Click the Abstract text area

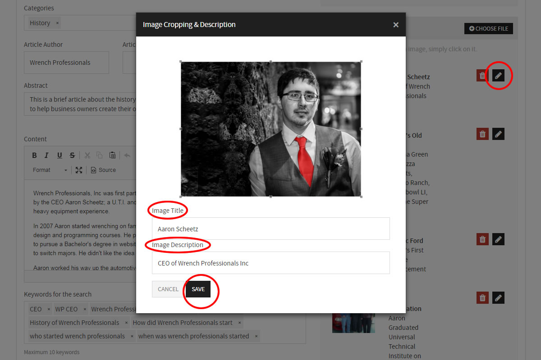tap(80, 104)
